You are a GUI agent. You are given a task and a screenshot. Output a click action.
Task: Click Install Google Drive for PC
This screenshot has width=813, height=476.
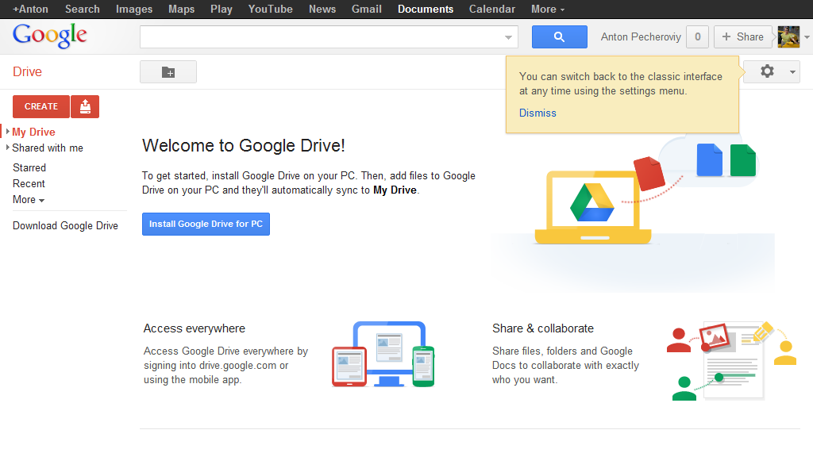pos(206,224)
